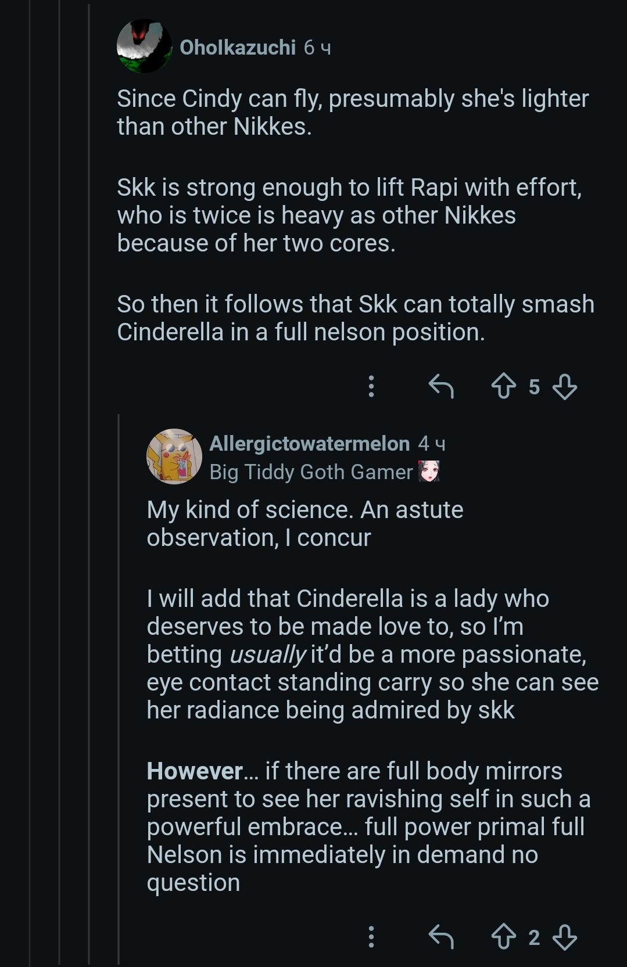Reply to Oholkazuchi's comment
Screen dimensions: 627x967
pyautogui.click(x=440, y=386)
